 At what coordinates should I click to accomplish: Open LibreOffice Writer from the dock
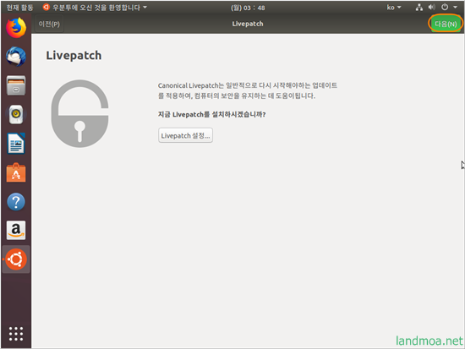tap(16, 144)
